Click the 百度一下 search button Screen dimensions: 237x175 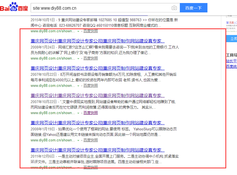tap(193, 8)
